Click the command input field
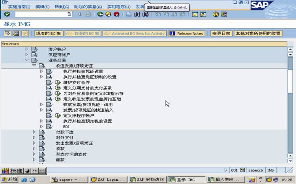296x184 pixels. click(43, 14)
